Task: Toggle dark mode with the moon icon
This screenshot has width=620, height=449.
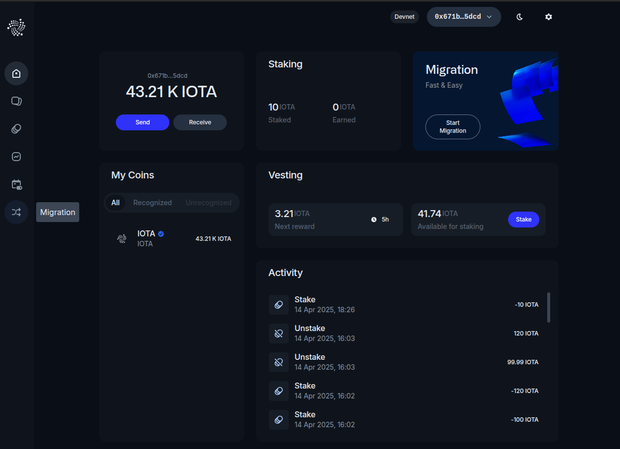Action: [x=519, y=17]
